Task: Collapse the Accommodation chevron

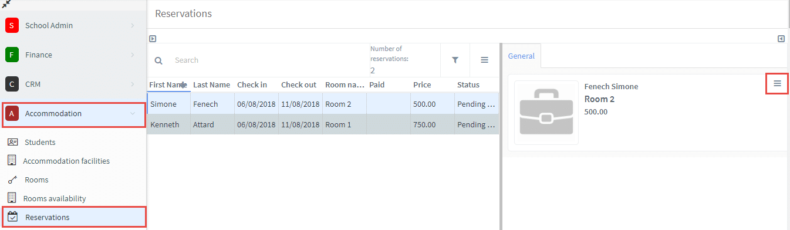Action: click(133, 114)
